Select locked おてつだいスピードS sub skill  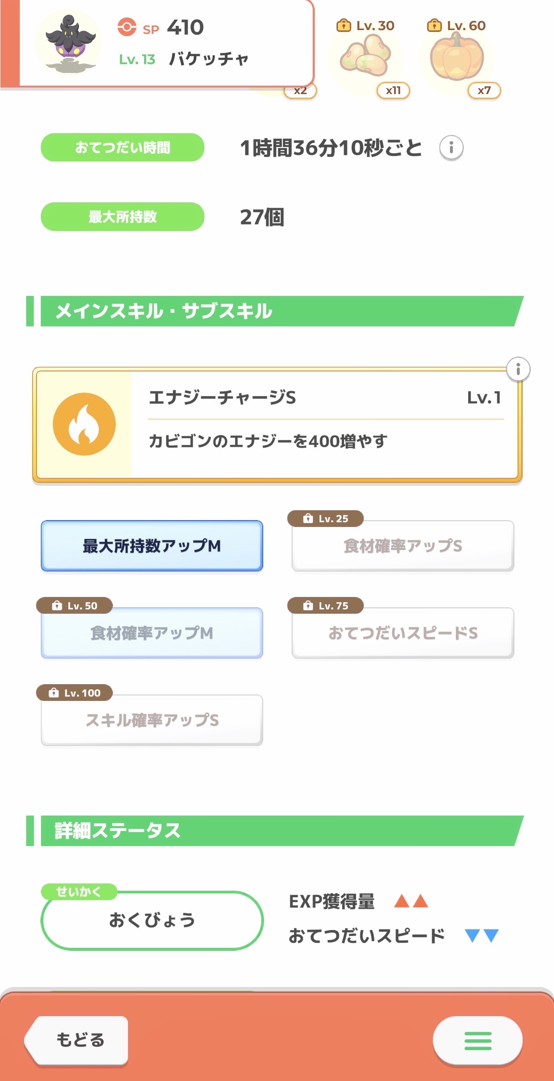(x=403, y=633)
